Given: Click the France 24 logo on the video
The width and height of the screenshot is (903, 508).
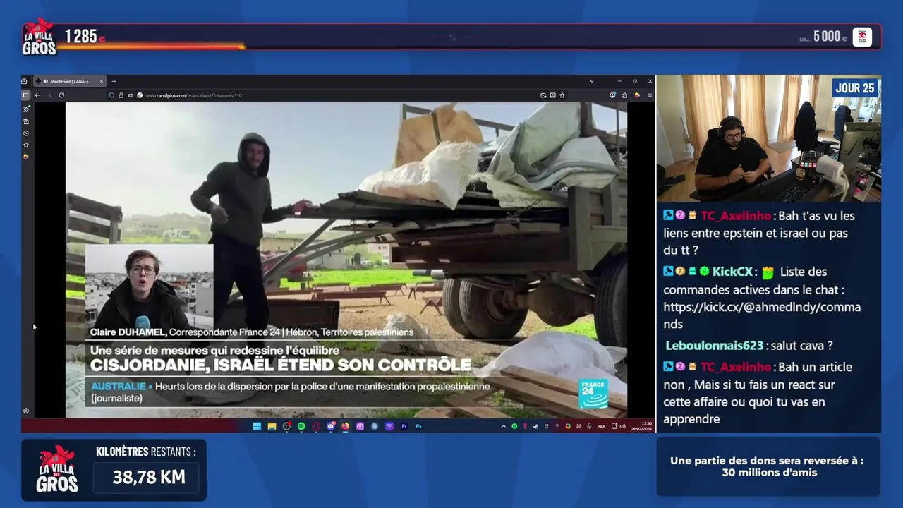Looking at the screenshot, I should click(x=593, y=394).
